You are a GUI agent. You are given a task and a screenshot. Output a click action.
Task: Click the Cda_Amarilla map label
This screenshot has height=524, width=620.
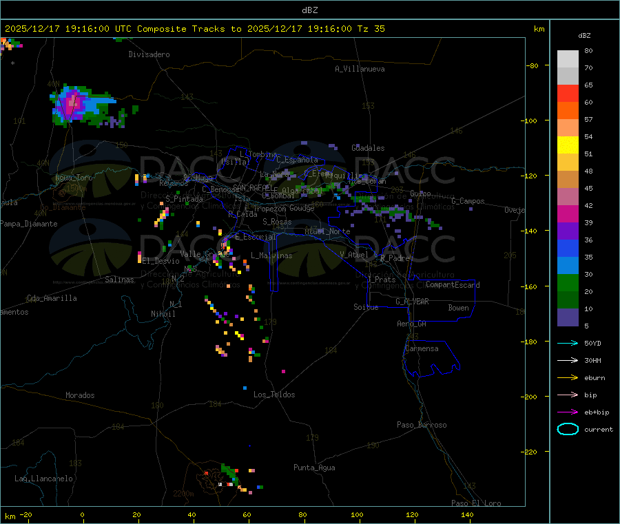pos(52,298)
